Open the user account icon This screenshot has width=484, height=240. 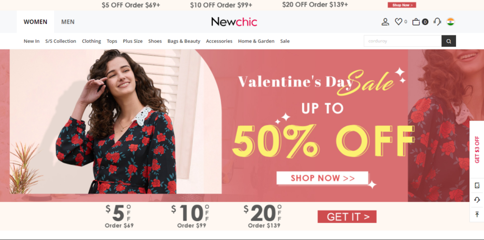[x=385, y=22]
